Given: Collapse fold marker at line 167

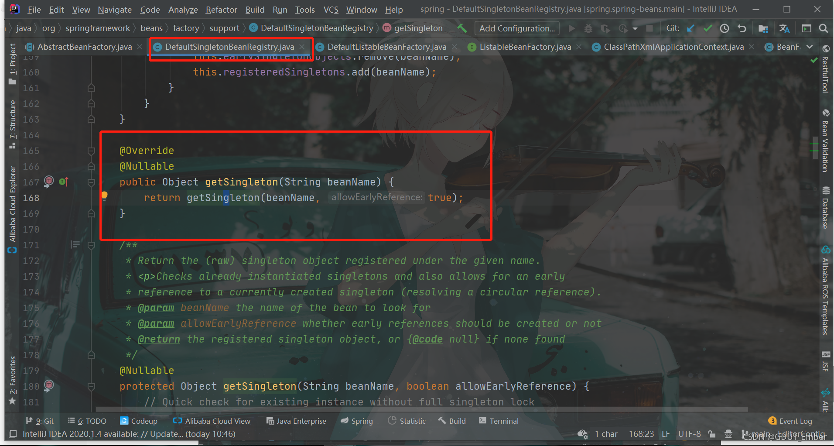Looking at the screenshot, I should point(91,182).
